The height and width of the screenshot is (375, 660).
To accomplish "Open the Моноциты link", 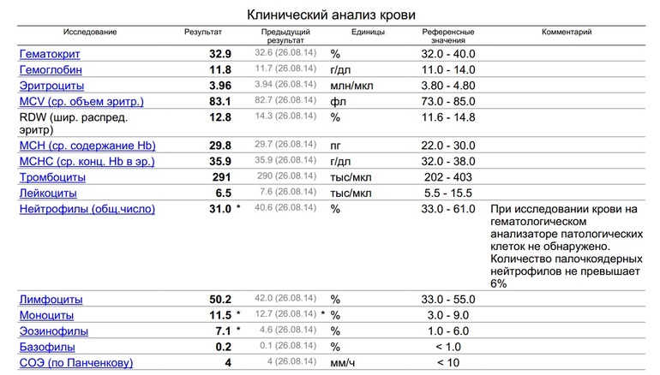I will coord(49,315).
